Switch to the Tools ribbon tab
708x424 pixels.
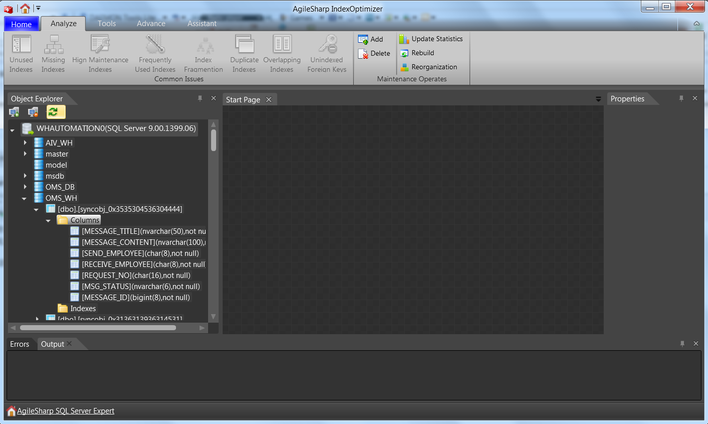click(x=107, y=24)
